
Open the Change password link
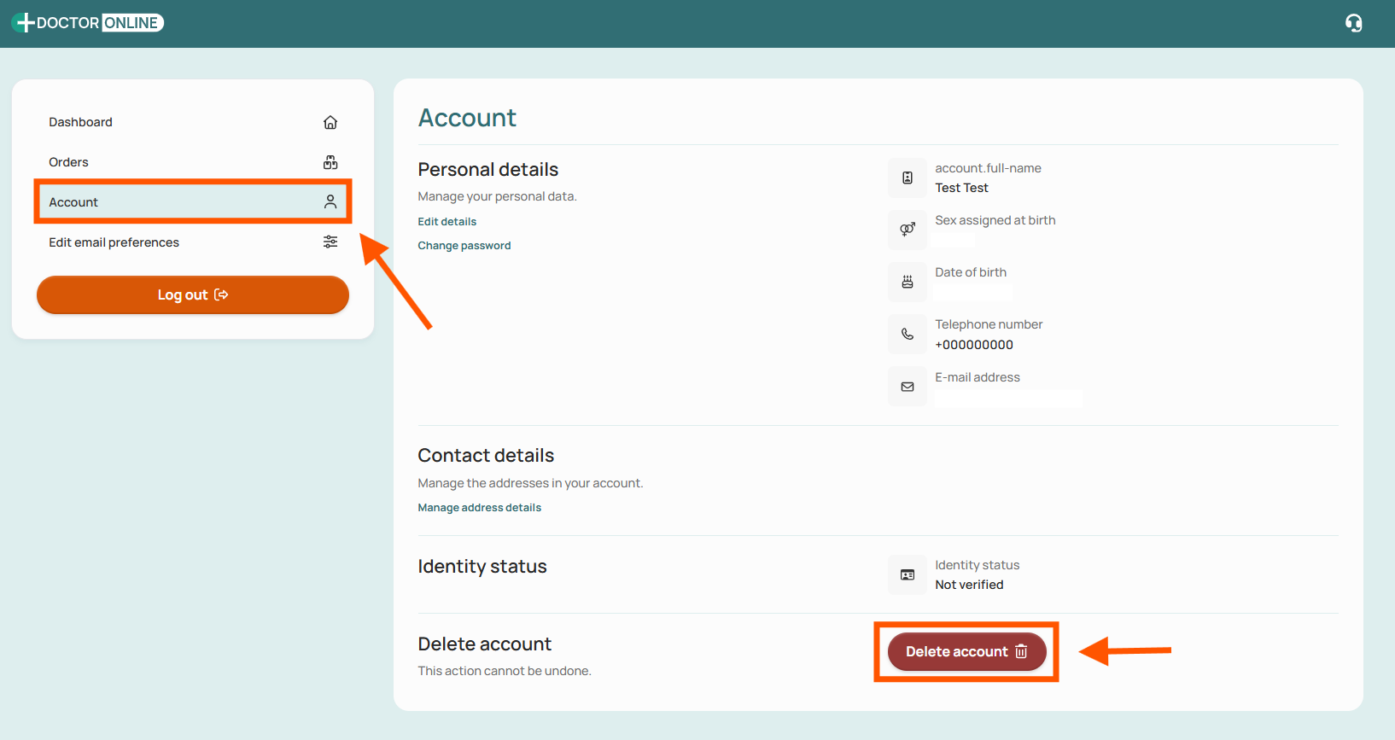coord(464,245)
